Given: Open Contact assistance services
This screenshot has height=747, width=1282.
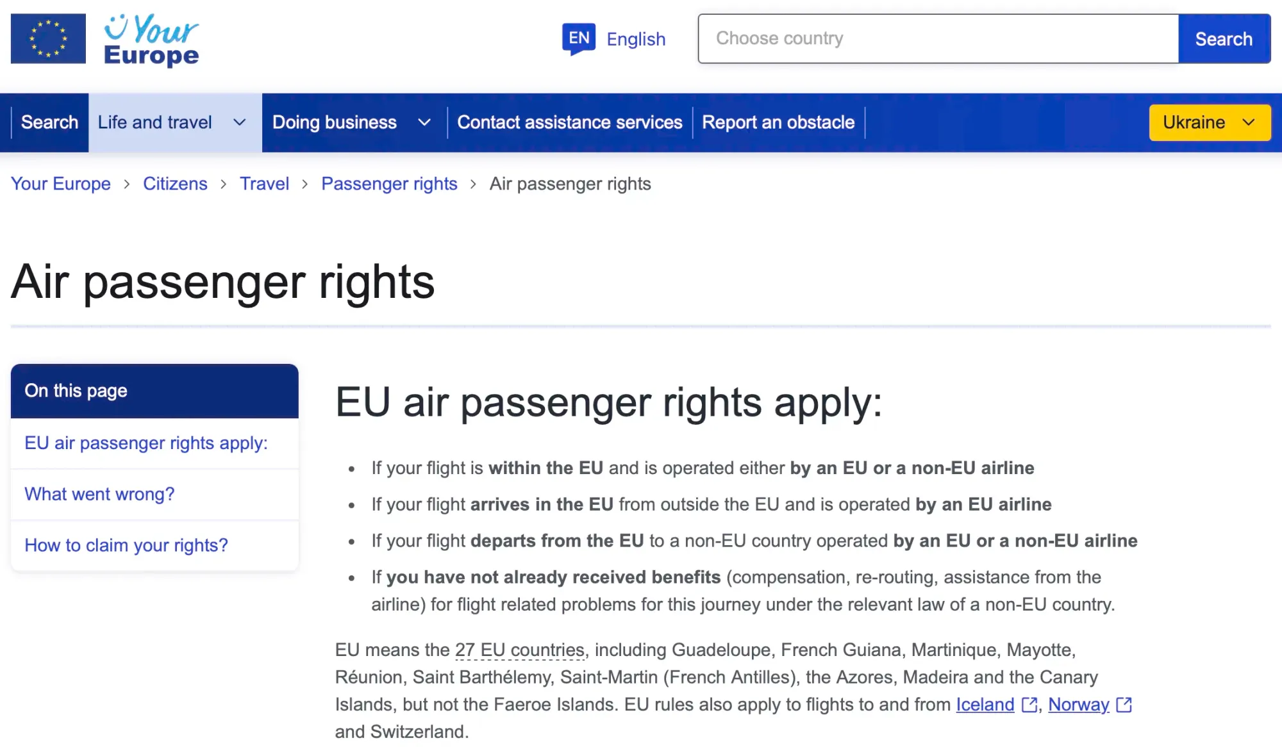Looking at the screenshot, I should pyautogui.click(x=569, y=122).
